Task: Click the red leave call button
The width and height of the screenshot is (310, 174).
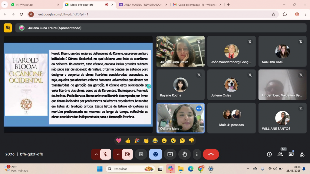Action: tap(211, 154)
